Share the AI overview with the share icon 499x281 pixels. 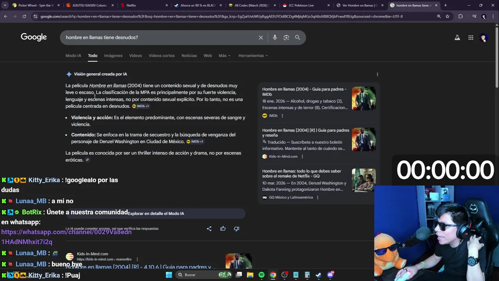pyautogui.click(x=209, y=229)
